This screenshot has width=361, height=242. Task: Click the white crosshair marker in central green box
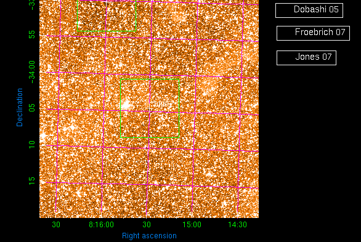150,108
